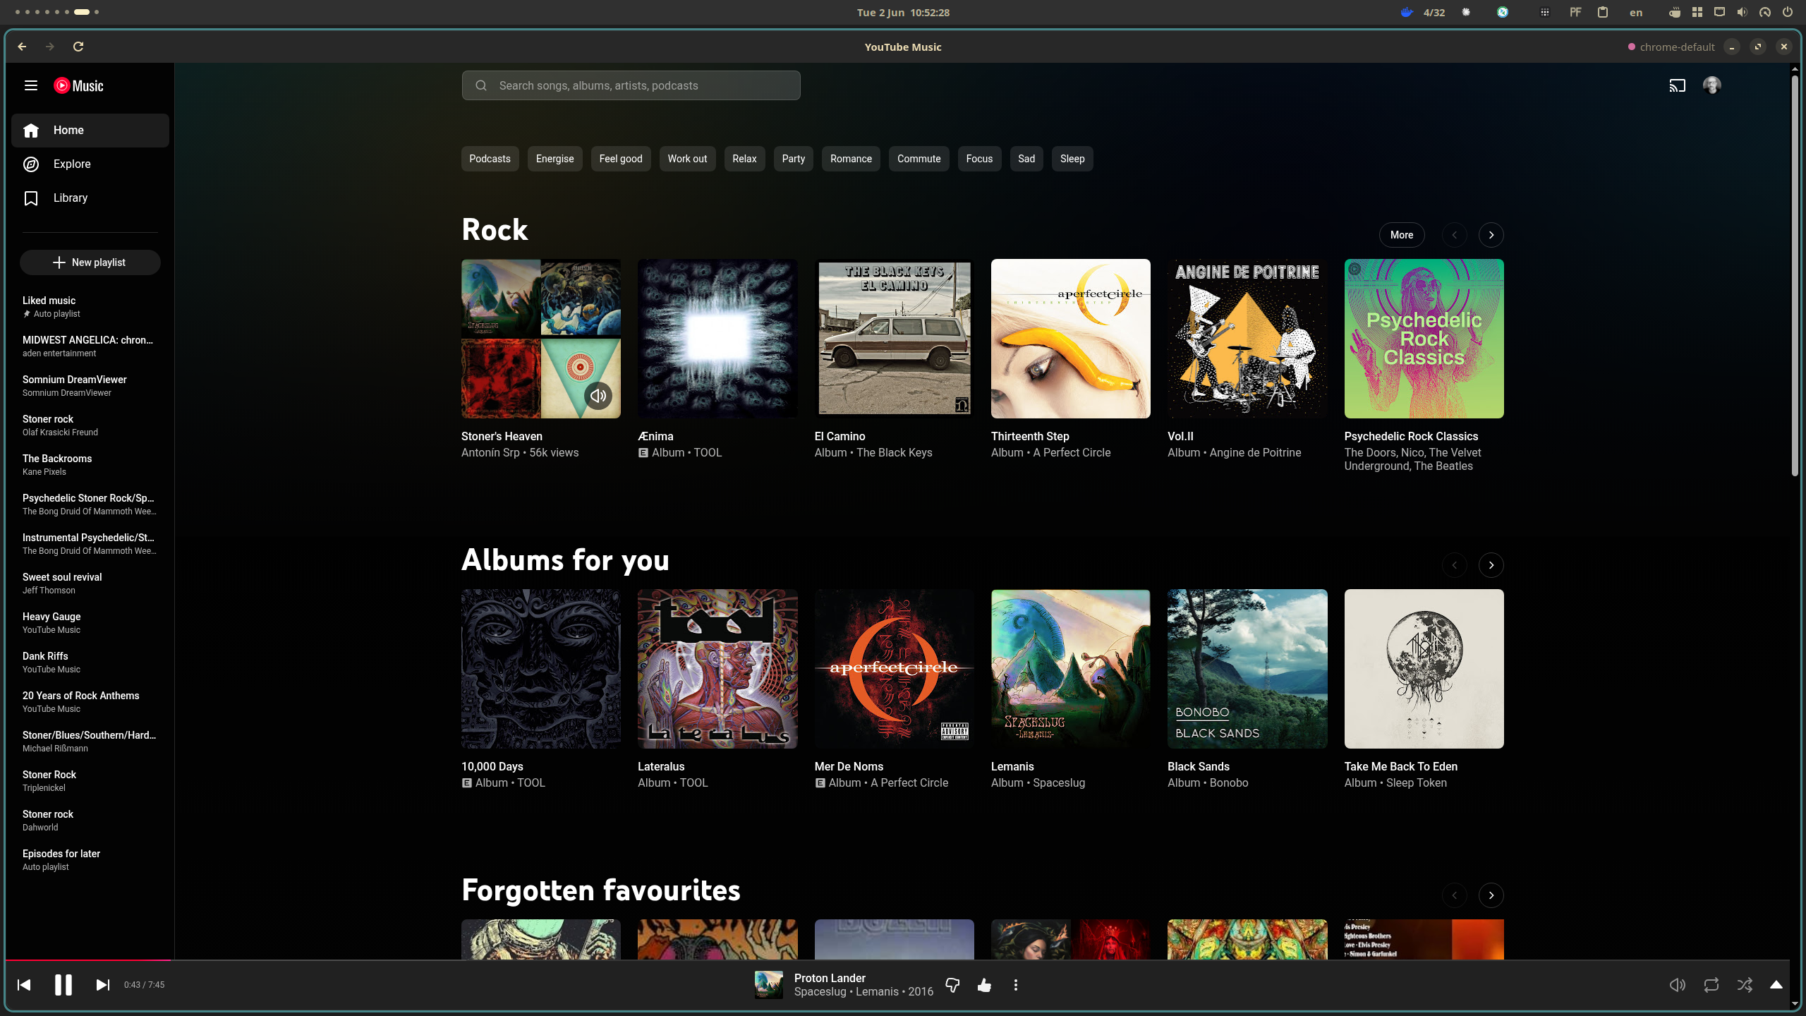Open clipboard icon in top bar
Viewport: 1806px width, 1016px height.
click(1603, 12)
